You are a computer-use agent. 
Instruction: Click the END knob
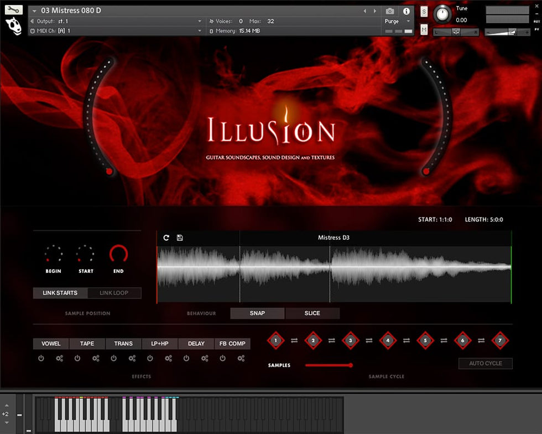[118, 254]
